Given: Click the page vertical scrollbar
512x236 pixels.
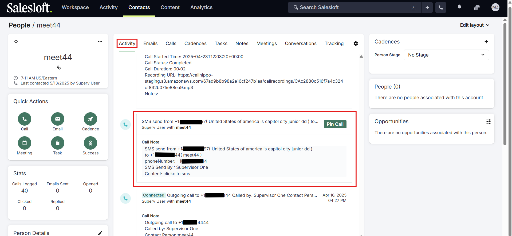Looking at the screenshot, I should (x=505, y=84).
